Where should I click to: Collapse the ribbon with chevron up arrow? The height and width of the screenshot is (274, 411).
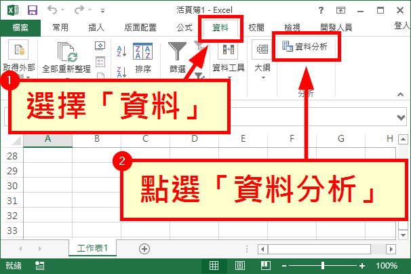coord(400,94)
